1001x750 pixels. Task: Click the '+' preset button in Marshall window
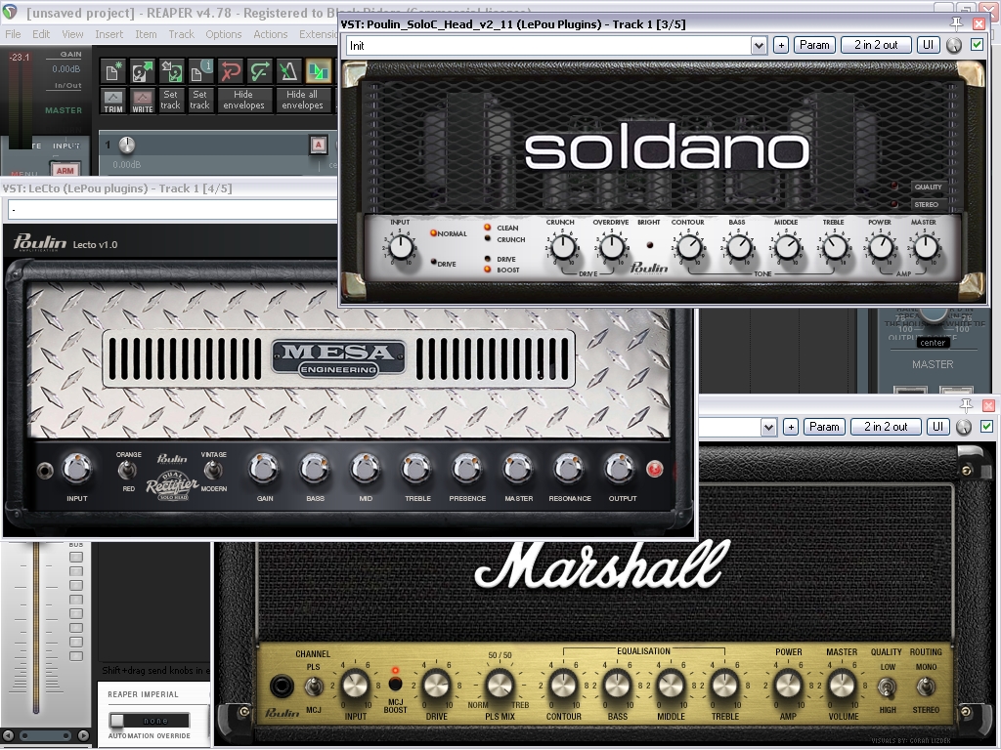(x=791, y=427)
